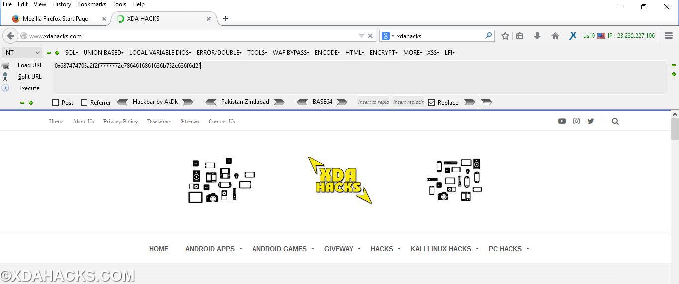Open the LFI dropdown
The height and width of the screenshot is (284, 679).
coord(450,53)
